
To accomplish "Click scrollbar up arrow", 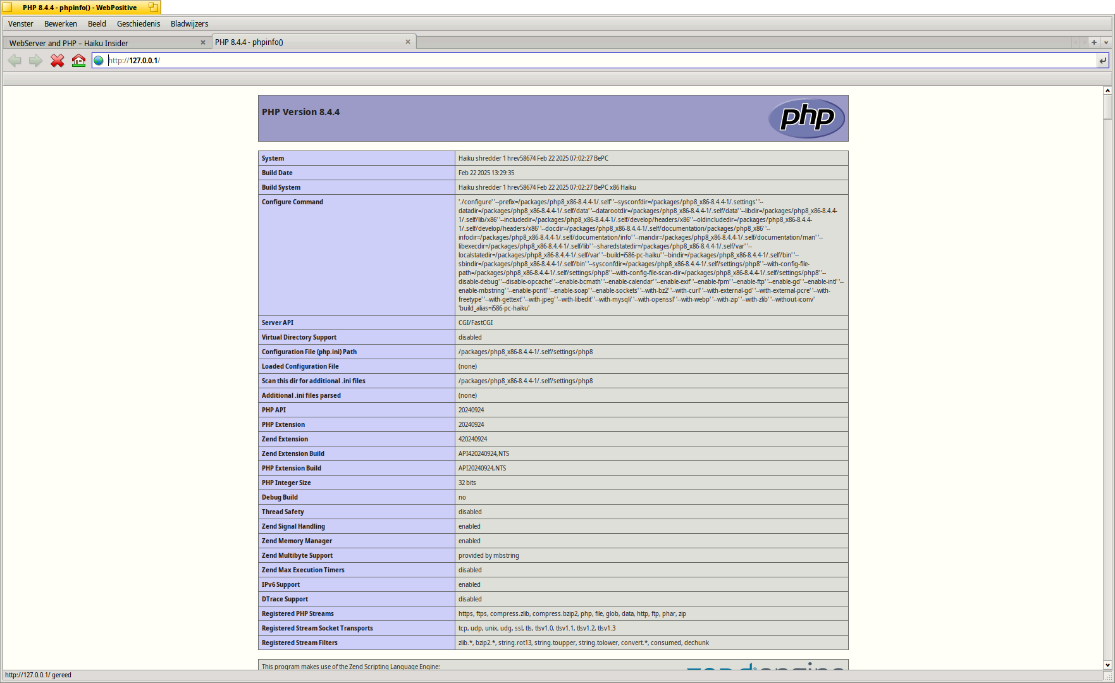I will pos(1107,90).
